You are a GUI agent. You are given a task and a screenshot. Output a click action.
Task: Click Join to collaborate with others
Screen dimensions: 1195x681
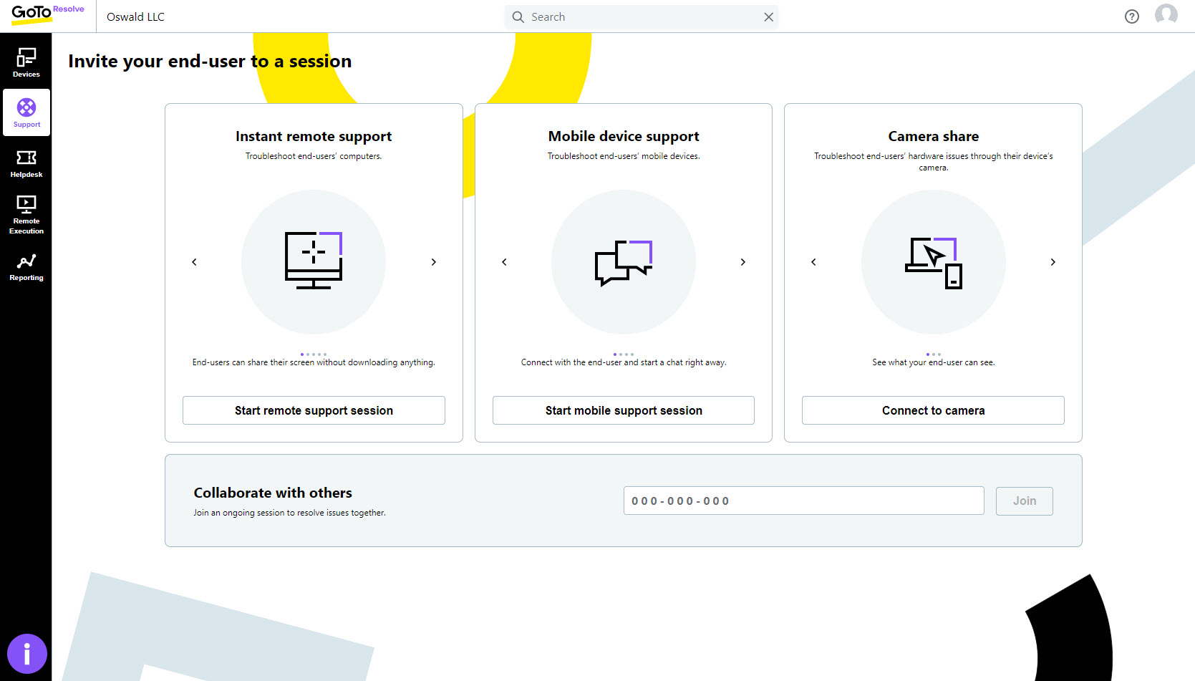coord(1024,501)
